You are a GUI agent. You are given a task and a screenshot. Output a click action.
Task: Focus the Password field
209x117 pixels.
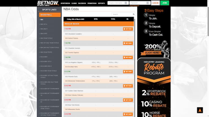pyautogui.click(x=140, y=3)
